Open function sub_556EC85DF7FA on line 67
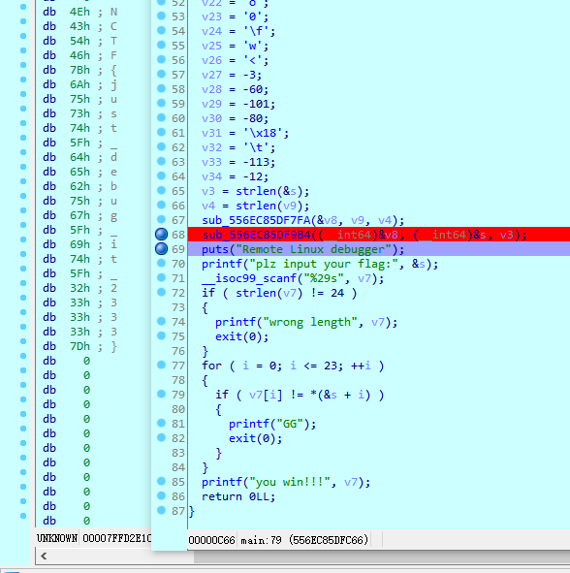The image size is (570, 573). 256,220
